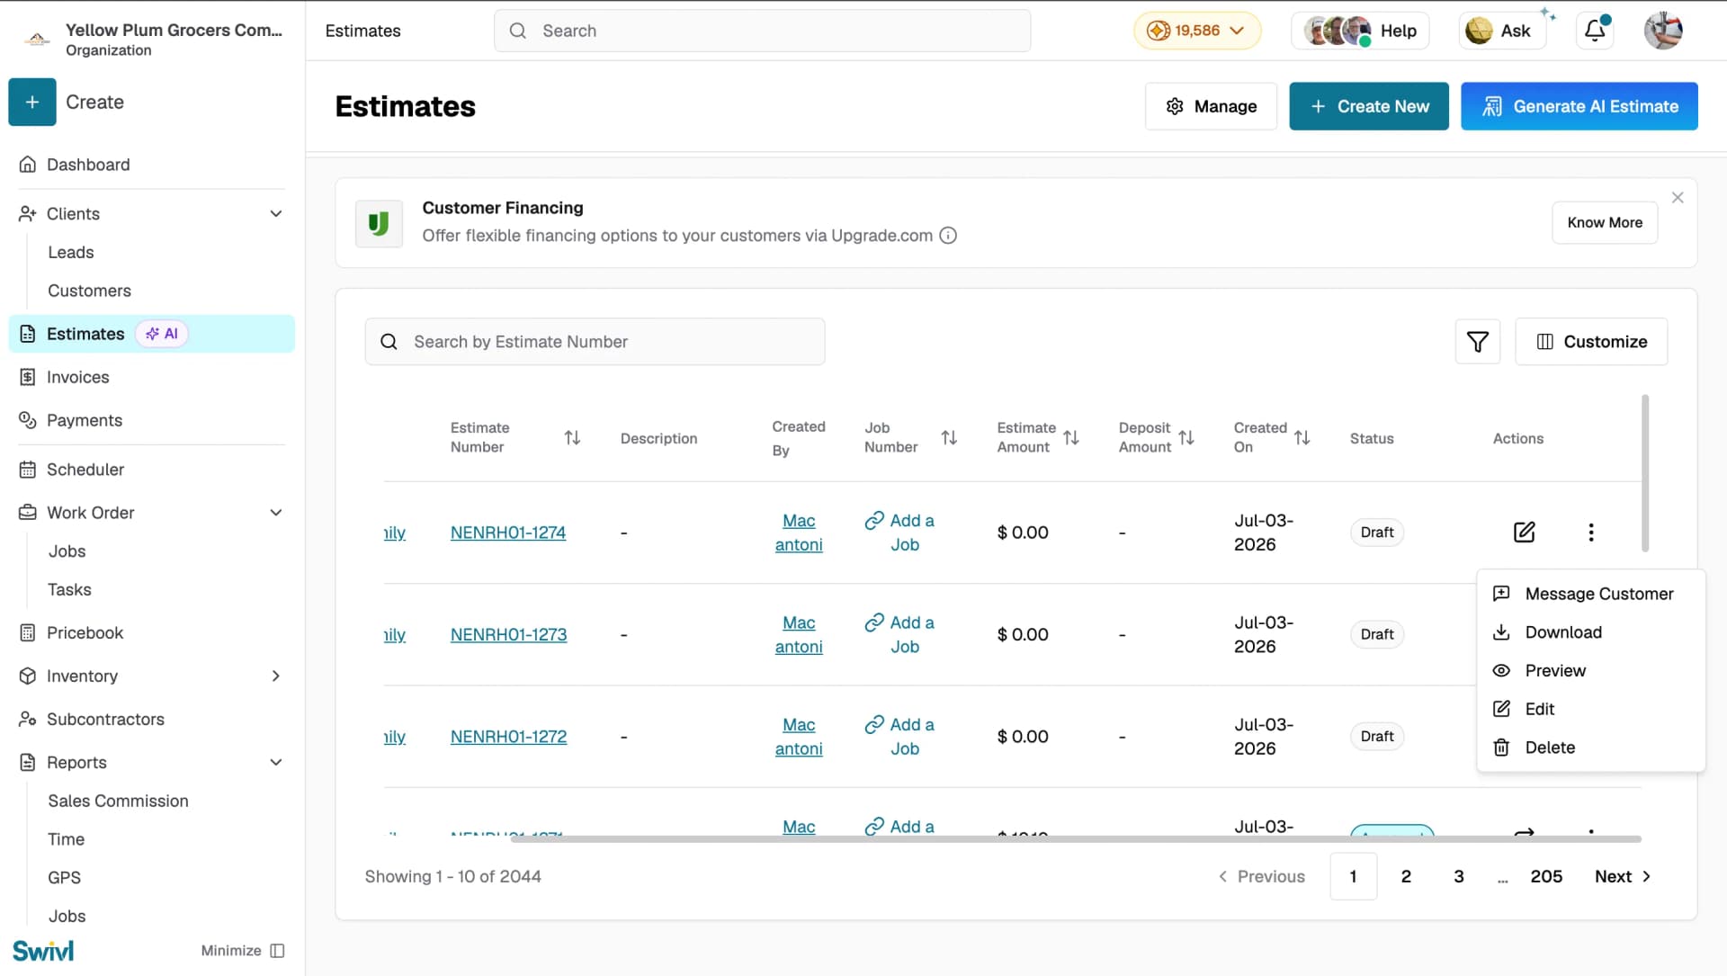Click the table vertical scrollbar
Screen dimensions: 1727x976
click(x=1645, y=473)
